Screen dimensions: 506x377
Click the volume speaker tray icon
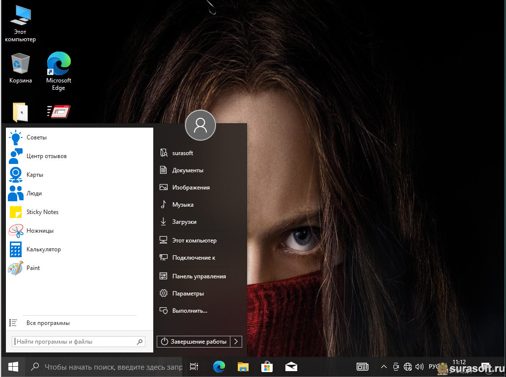(x=420, y=367)
